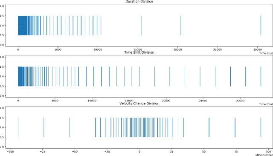Click the 0.5 y-axis tick in Time Shift Division

coord(2,86)
